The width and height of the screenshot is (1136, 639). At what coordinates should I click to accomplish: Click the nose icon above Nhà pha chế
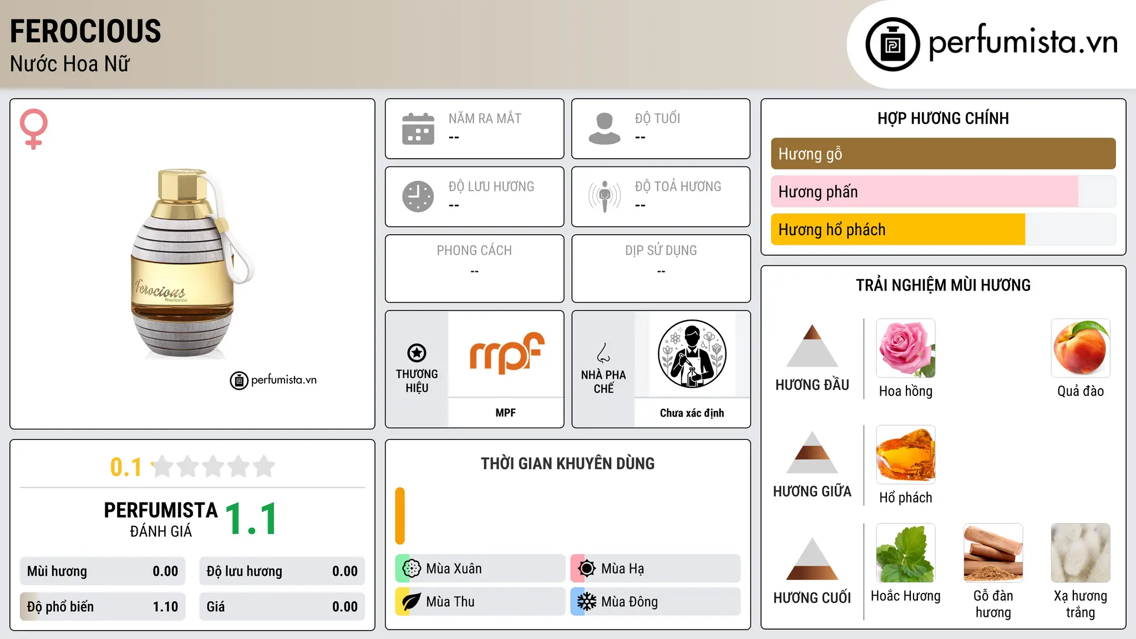click(603, 353)
